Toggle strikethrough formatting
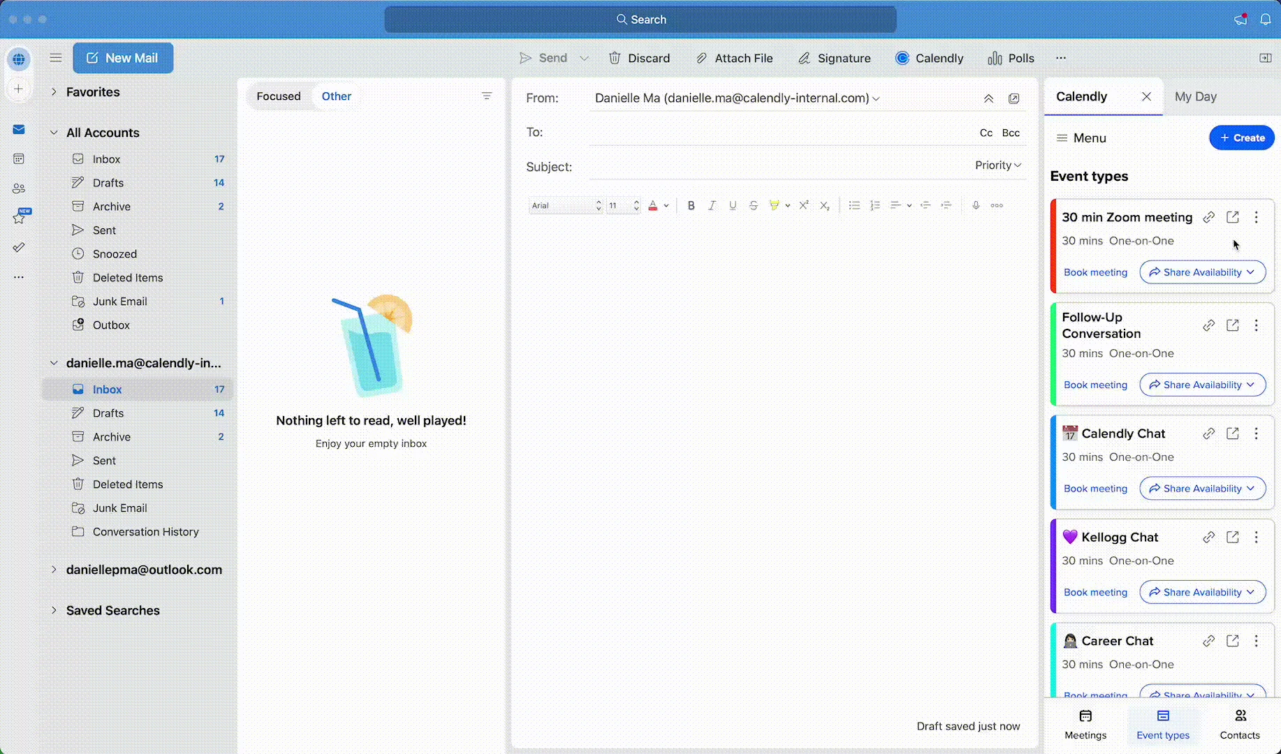 click(753, 205)
